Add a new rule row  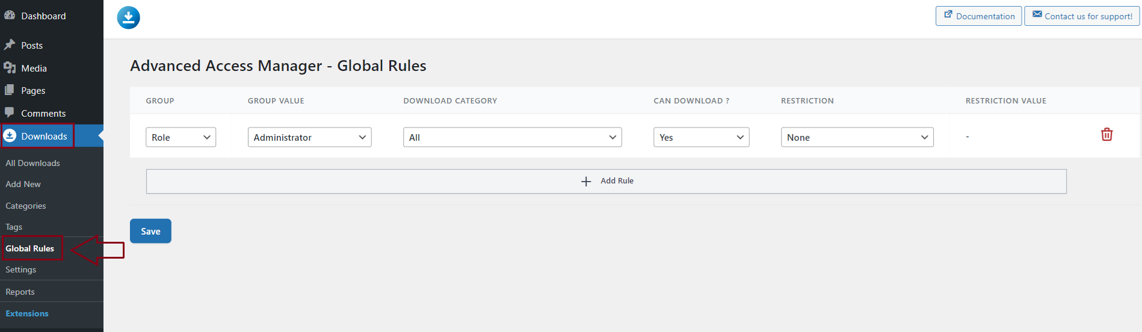(606, 181)
